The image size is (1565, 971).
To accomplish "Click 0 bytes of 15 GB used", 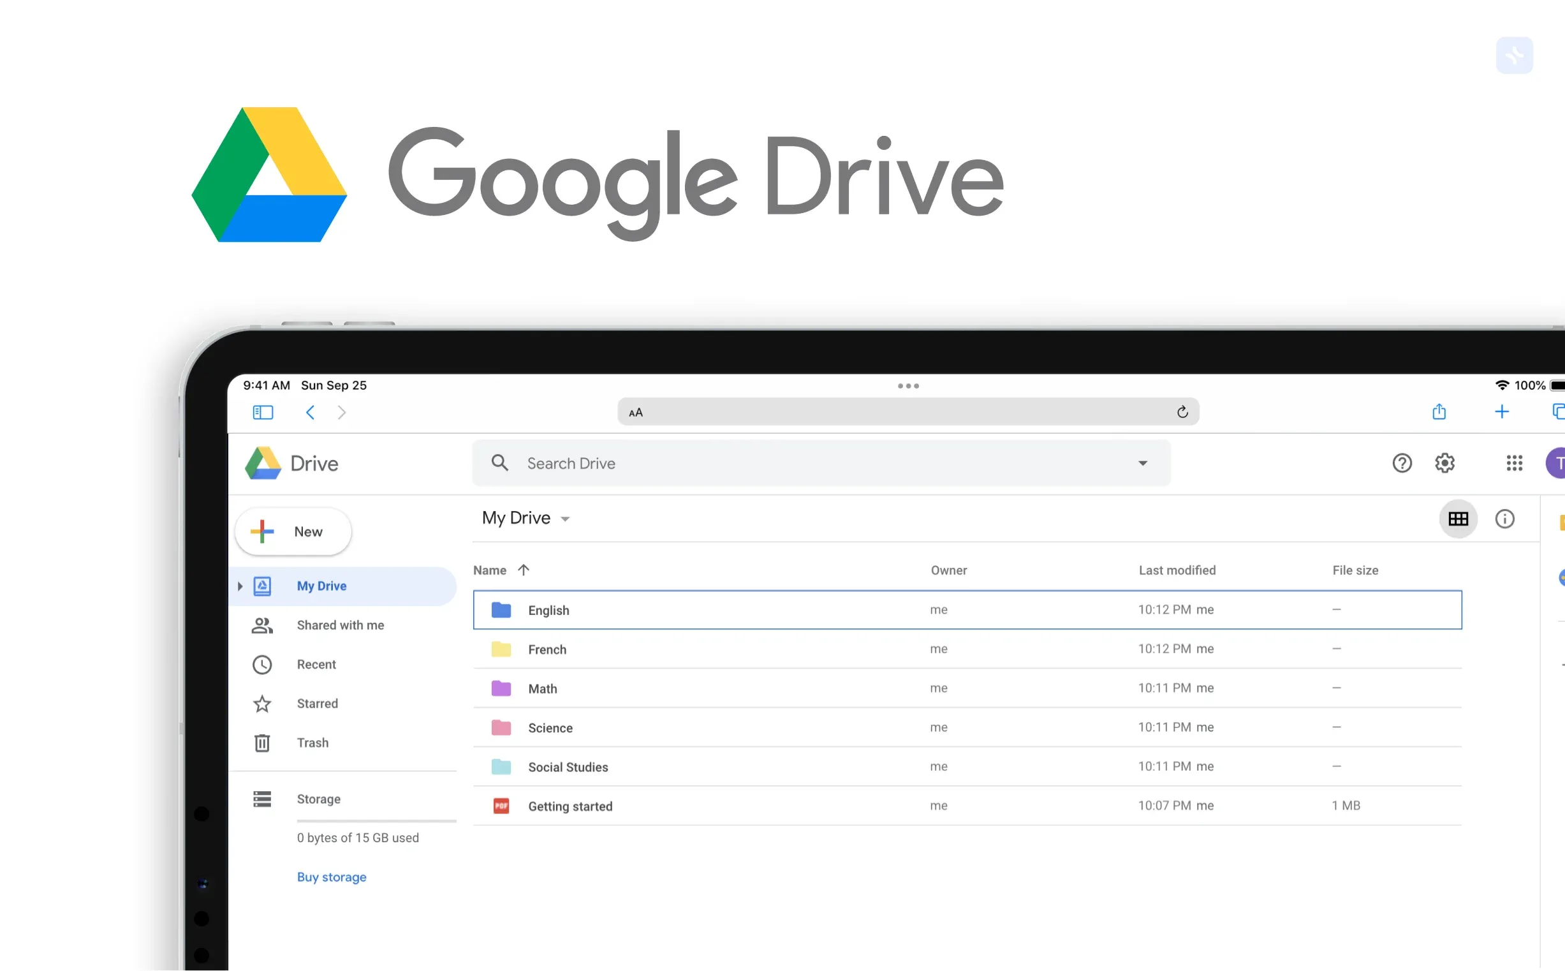I will (x=358, y=838).
